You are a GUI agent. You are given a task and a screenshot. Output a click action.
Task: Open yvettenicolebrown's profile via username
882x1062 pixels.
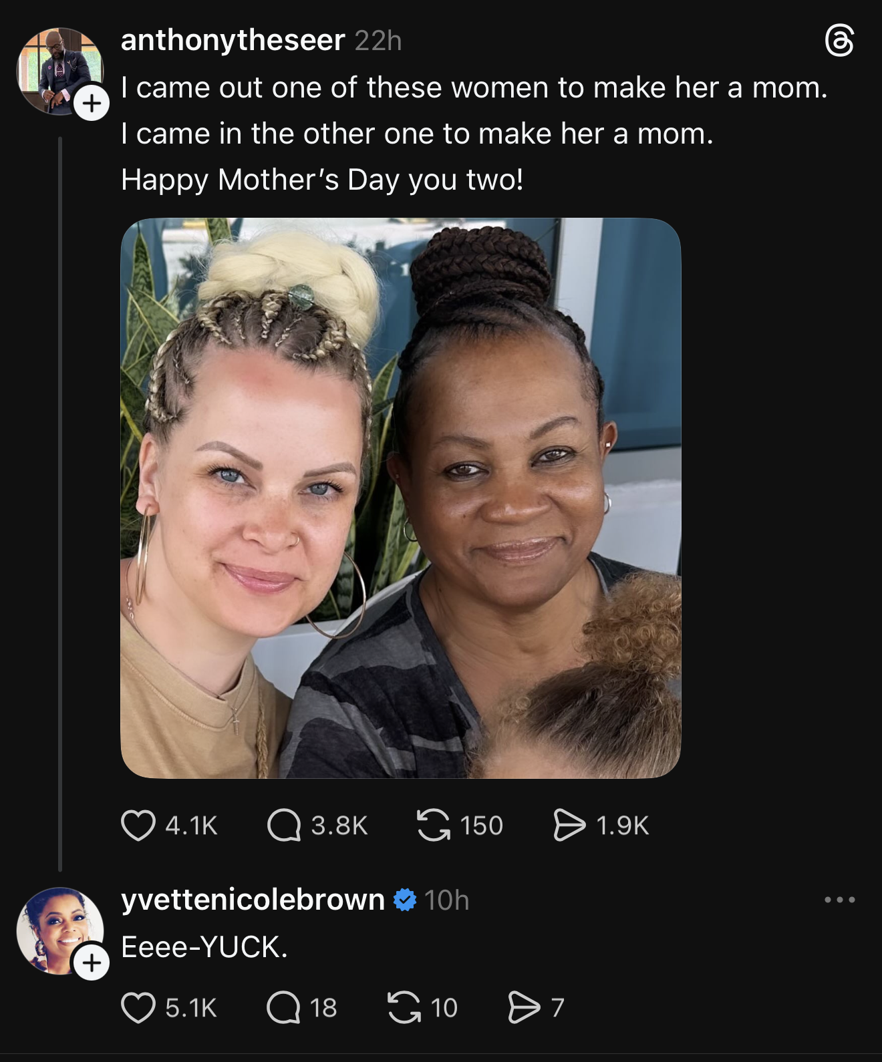tap(253, 900)
